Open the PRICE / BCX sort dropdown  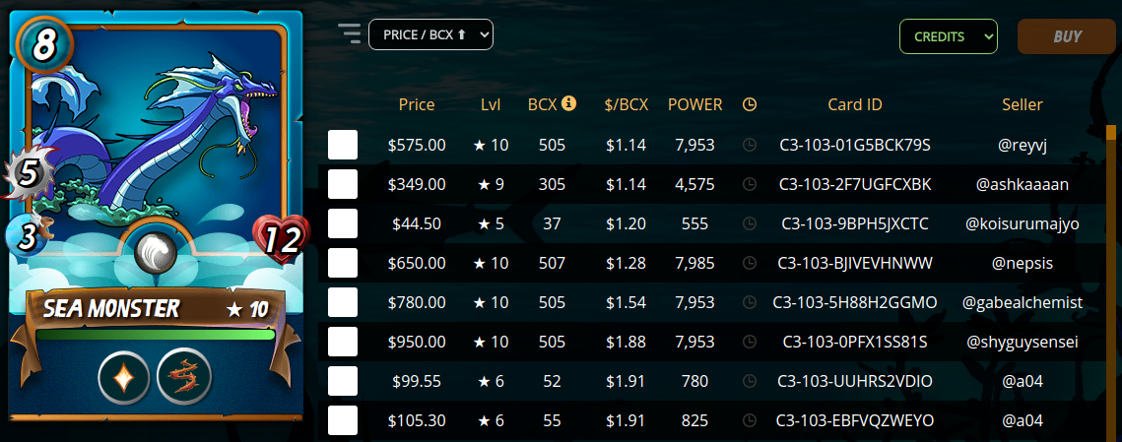click(x=430, y=34)
